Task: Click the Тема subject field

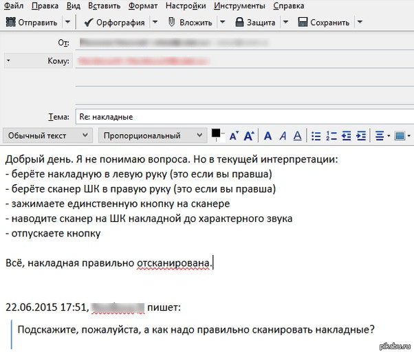Action: 245,117
